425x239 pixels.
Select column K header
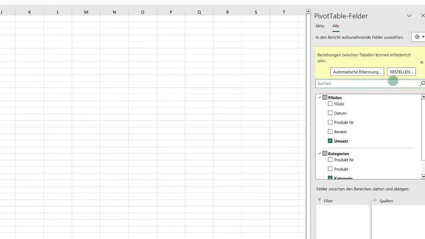(30, 12)
